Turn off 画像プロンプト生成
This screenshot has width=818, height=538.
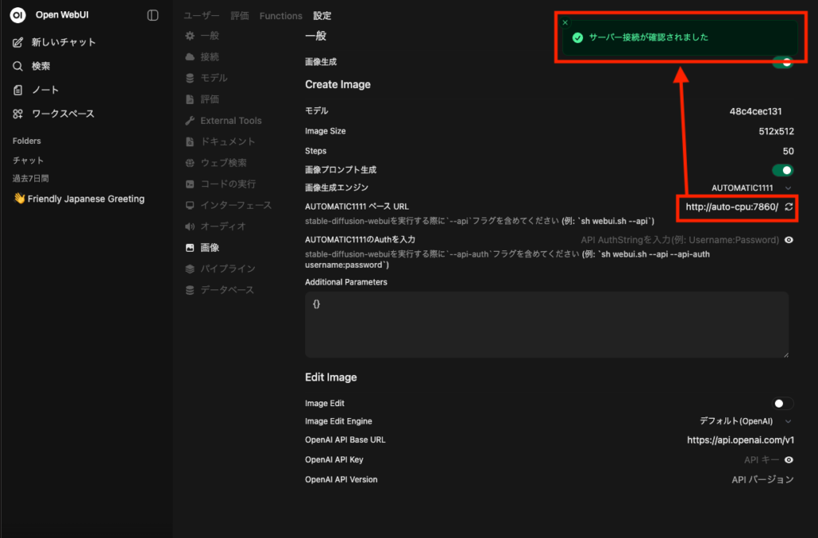pyautogui.click(x=782, y=169)
